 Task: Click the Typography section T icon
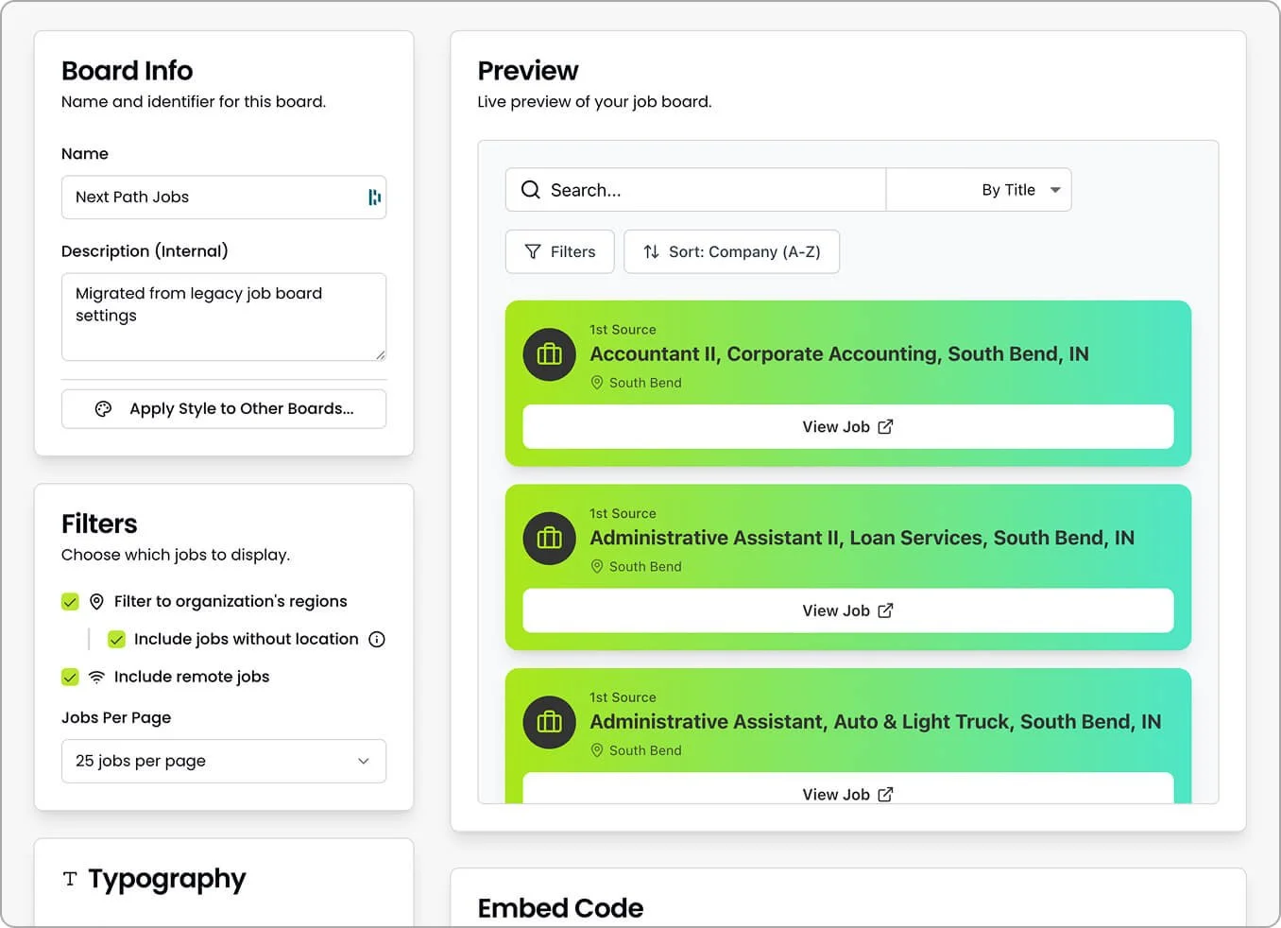(70, 880)
